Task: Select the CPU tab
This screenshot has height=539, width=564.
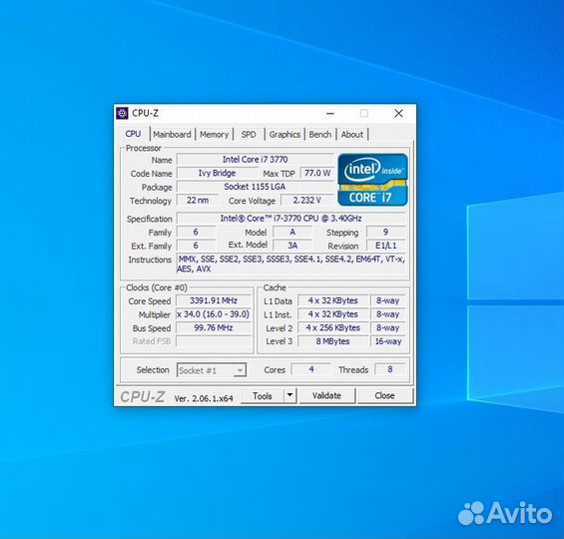Action: click(133, 134)
